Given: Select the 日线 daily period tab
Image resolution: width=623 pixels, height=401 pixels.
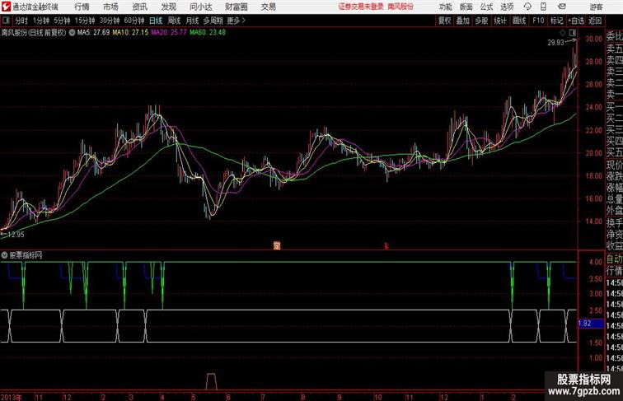Looking at the screenshot, I should (156, 21).
